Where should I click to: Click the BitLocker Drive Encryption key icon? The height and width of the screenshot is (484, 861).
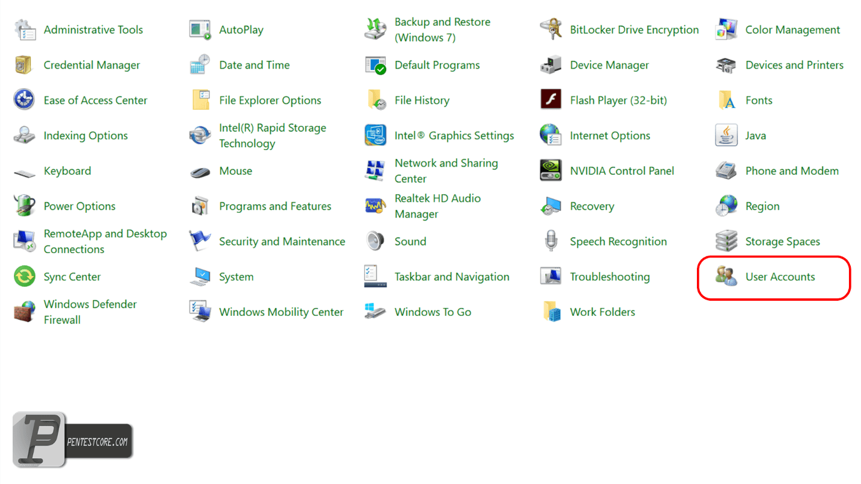[551, 30]
